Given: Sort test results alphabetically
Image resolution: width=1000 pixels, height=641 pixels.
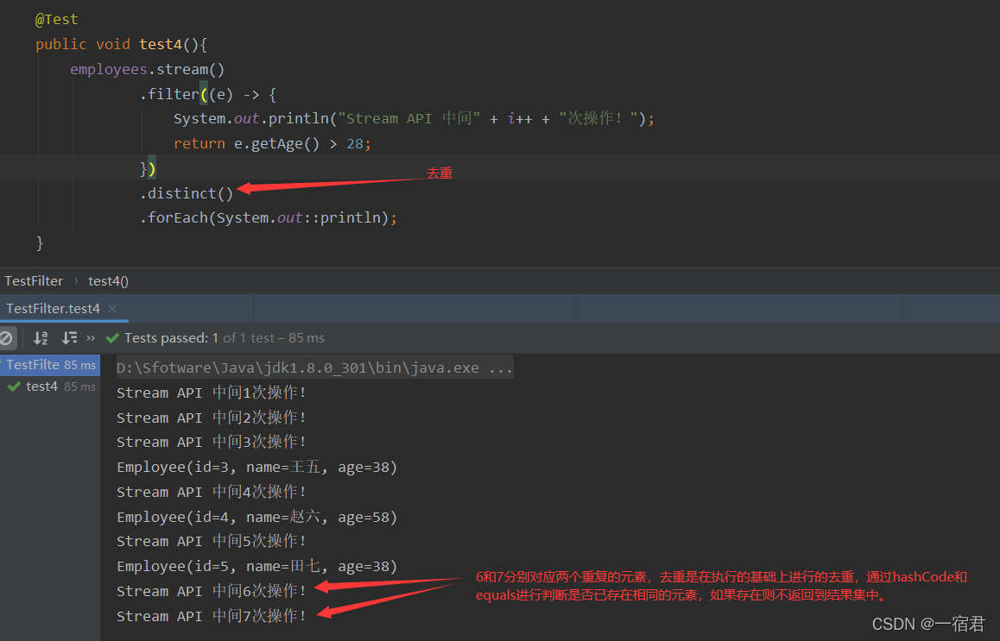Looking at the screenshot, I should [x=41, y=338].
